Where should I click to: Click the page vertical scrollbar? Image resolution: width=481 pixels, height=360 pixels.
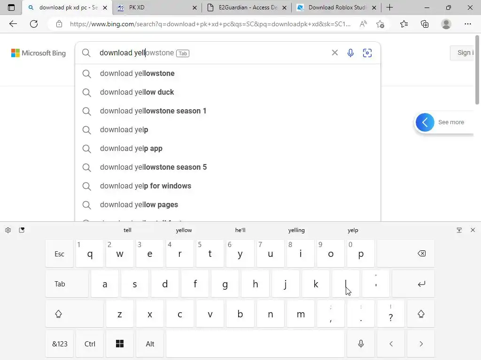(x=477, y=70)
